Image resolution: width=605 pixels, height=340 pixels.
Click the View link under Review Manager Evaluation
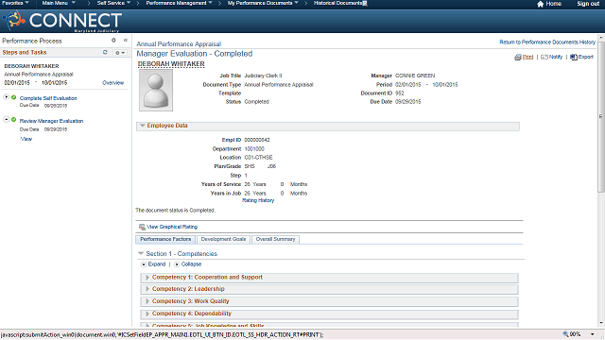[26, 139]
